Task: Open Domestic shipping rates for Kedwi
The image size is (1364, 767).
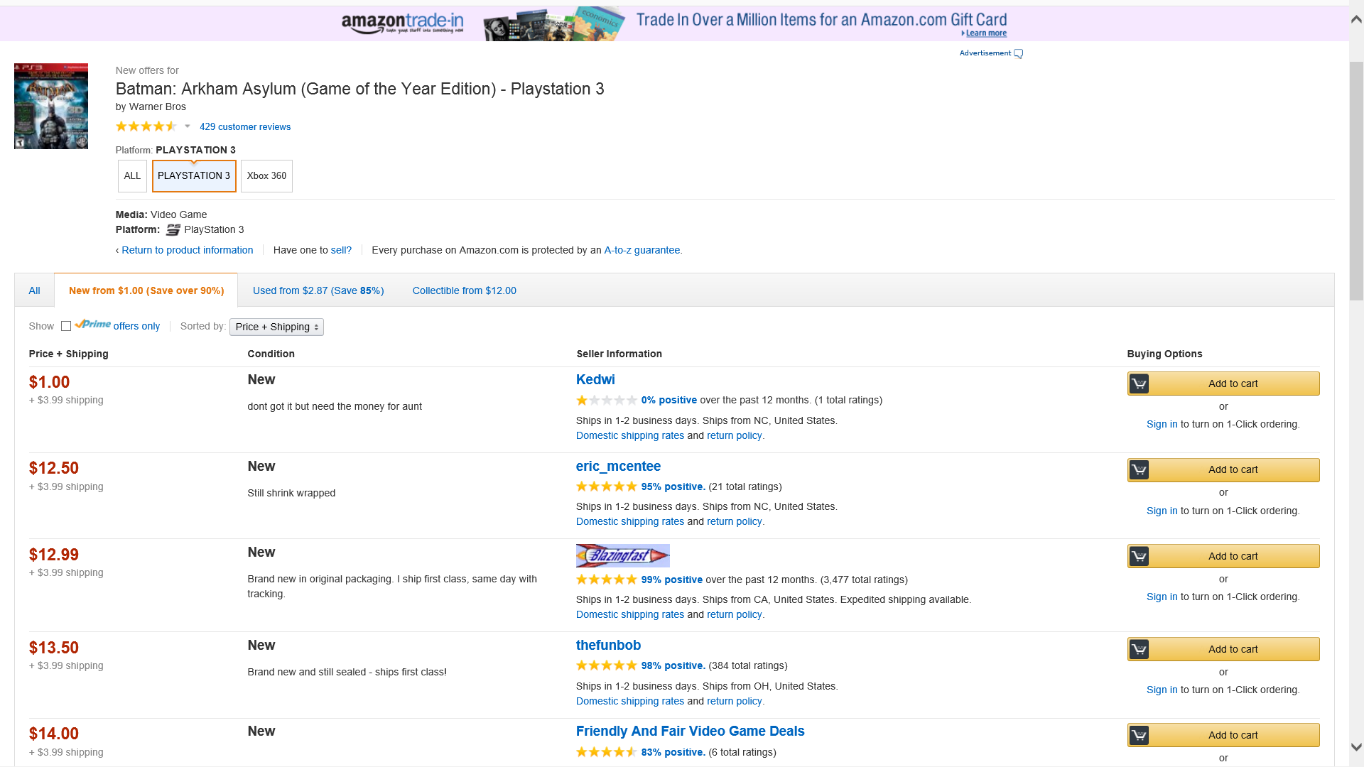Action: click(x=630, y=435)
